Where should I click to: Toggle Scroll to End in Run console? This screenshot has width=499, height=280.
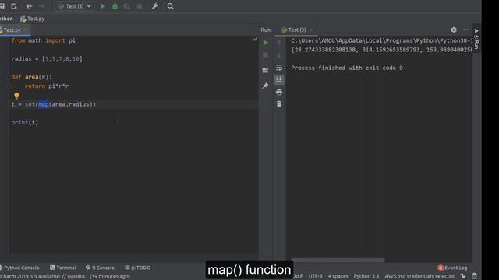(279, 79)
